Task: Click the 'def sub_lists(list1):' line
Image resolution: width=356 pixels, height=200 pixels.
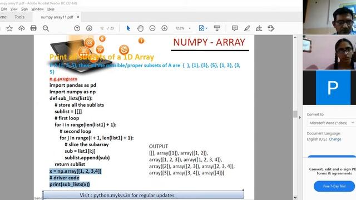Action: (x=71, y=98)
